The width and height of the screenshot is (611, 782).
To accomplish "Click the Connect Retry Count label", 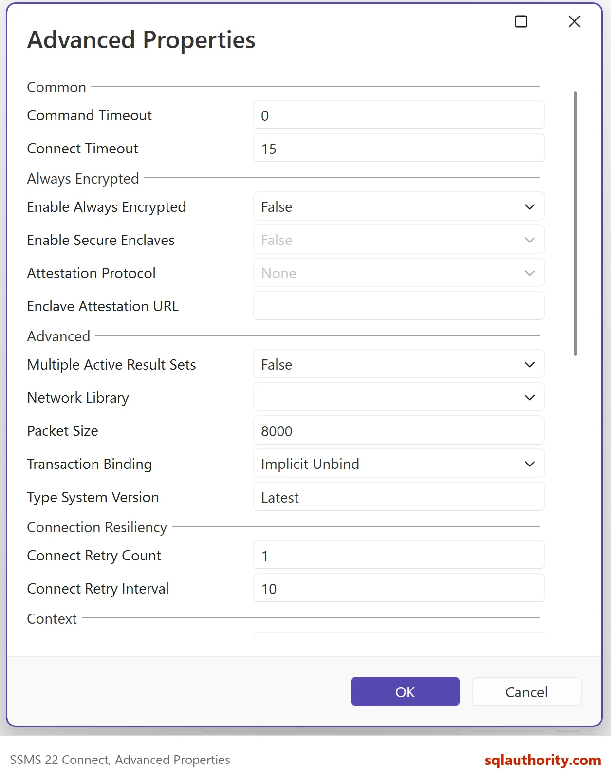I will (94, 556).
